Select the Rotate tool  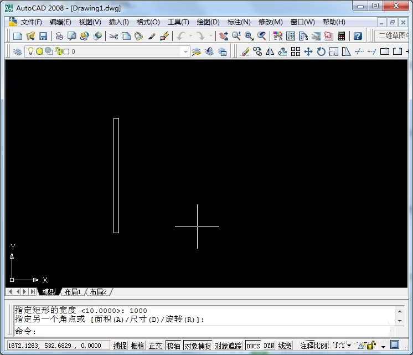pyautogui.click(x=321, y=52)
